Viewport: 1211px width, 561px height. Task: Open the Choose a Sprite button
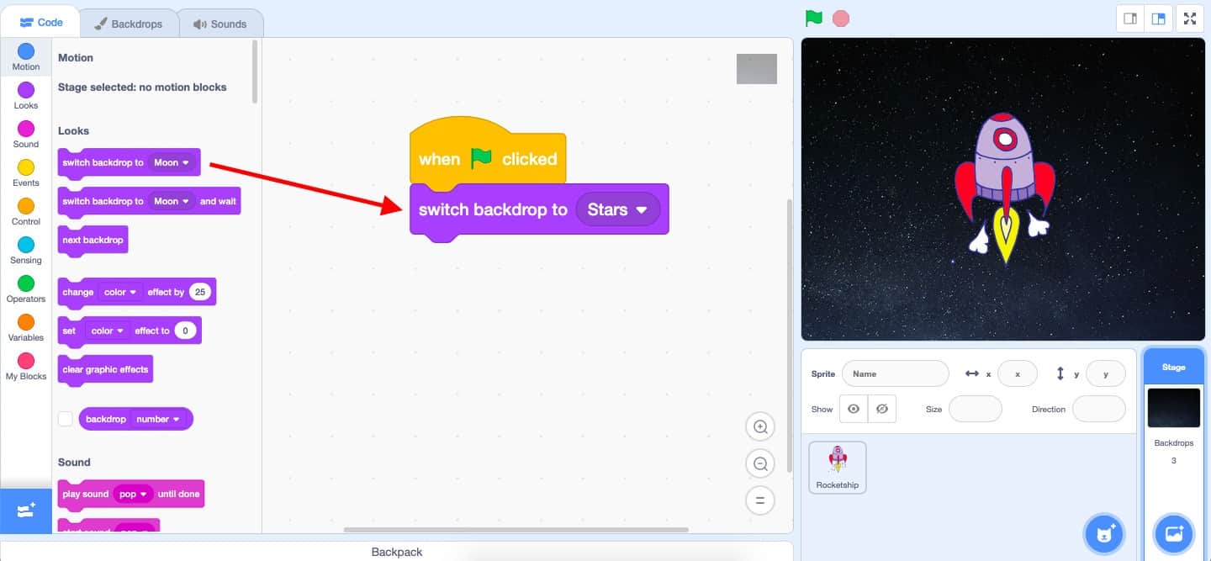pyautogui.click(x=1104, y=533)
